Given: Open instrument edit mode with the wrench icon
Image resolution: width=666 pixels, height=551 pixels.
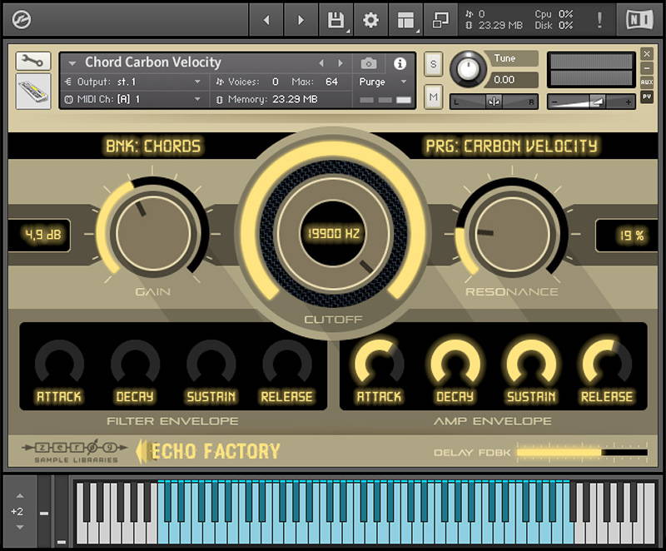Looking at the screenshot, I should point(33,61).
